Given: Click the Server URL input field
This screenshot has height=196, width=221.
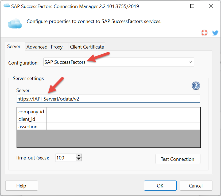Looking at the screenshot, I should 108,99.
